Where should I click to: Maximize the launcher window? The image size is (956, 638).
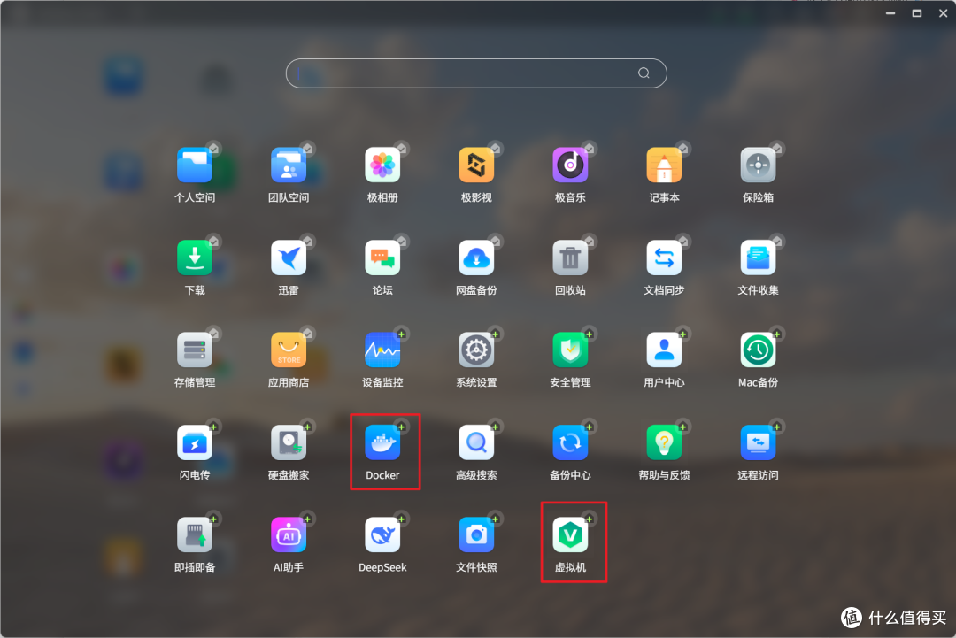point(916,12)
